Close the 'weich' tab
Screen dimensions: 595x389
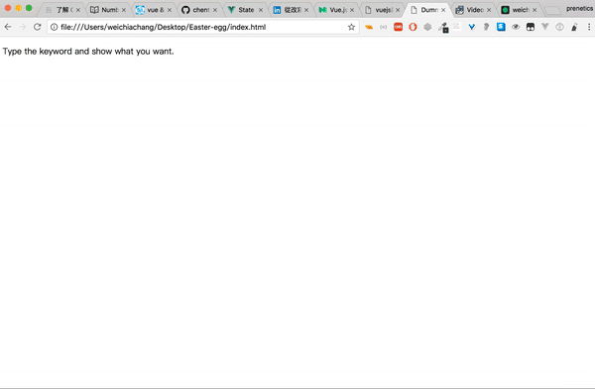pos(535,10)
